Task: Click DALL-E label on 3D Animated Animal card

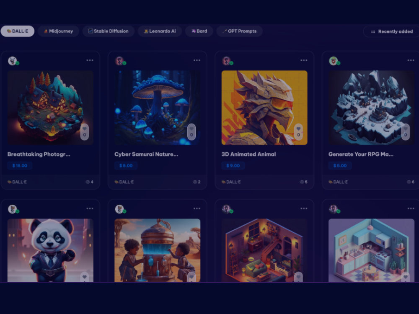Action: (231, 182)
